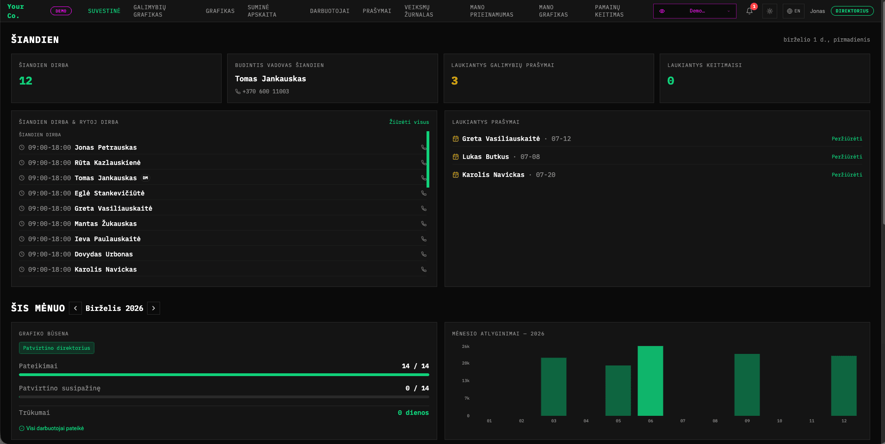Click the DIREKTORIUS role badge
The width and height of the screenshot is (885, 444).
(x=852, y=11)
